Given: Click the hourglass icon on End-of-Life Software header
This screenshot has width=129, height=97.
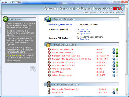Looking at the screenshot, I should point(49,84).
